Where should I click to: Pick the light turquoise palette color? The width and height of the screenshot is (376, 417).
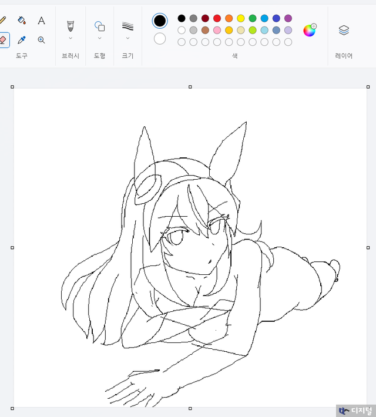[x=264, y=30]
